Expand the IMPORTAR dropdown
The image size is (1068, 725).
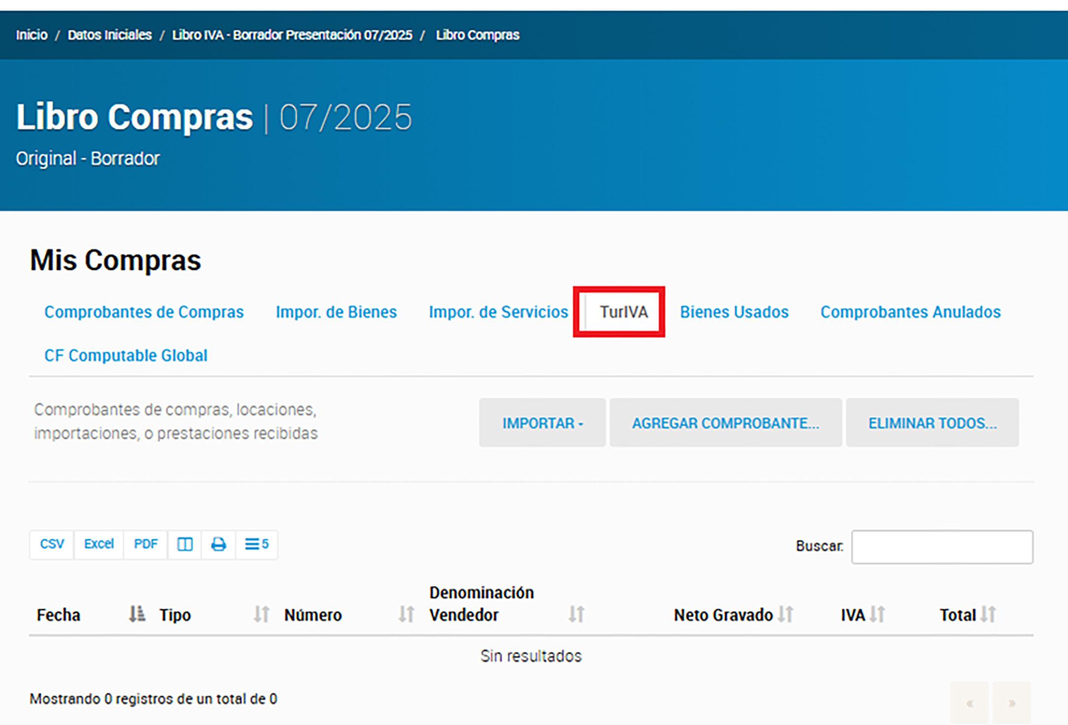[x=542, y=423]
